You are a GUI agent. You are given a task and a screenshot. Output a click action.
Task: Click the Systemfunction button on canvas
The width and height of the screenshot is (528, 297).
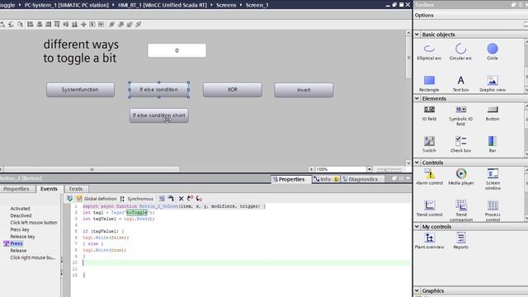point(80,90)
